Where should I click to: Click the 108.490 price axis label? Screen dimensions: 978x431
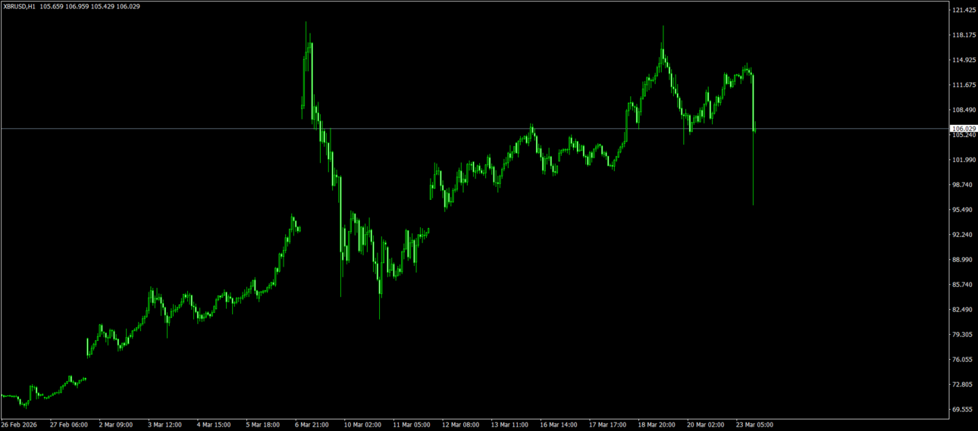(x=964, y=110)
